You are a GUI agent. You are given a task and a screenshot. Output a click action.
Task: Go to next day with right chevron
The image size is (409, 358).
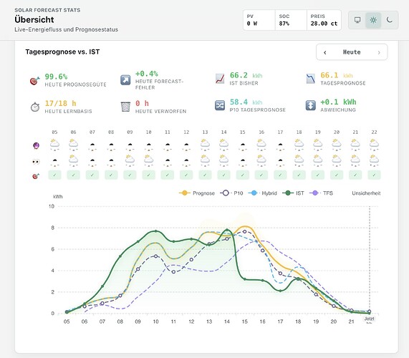tap(379, 52)
